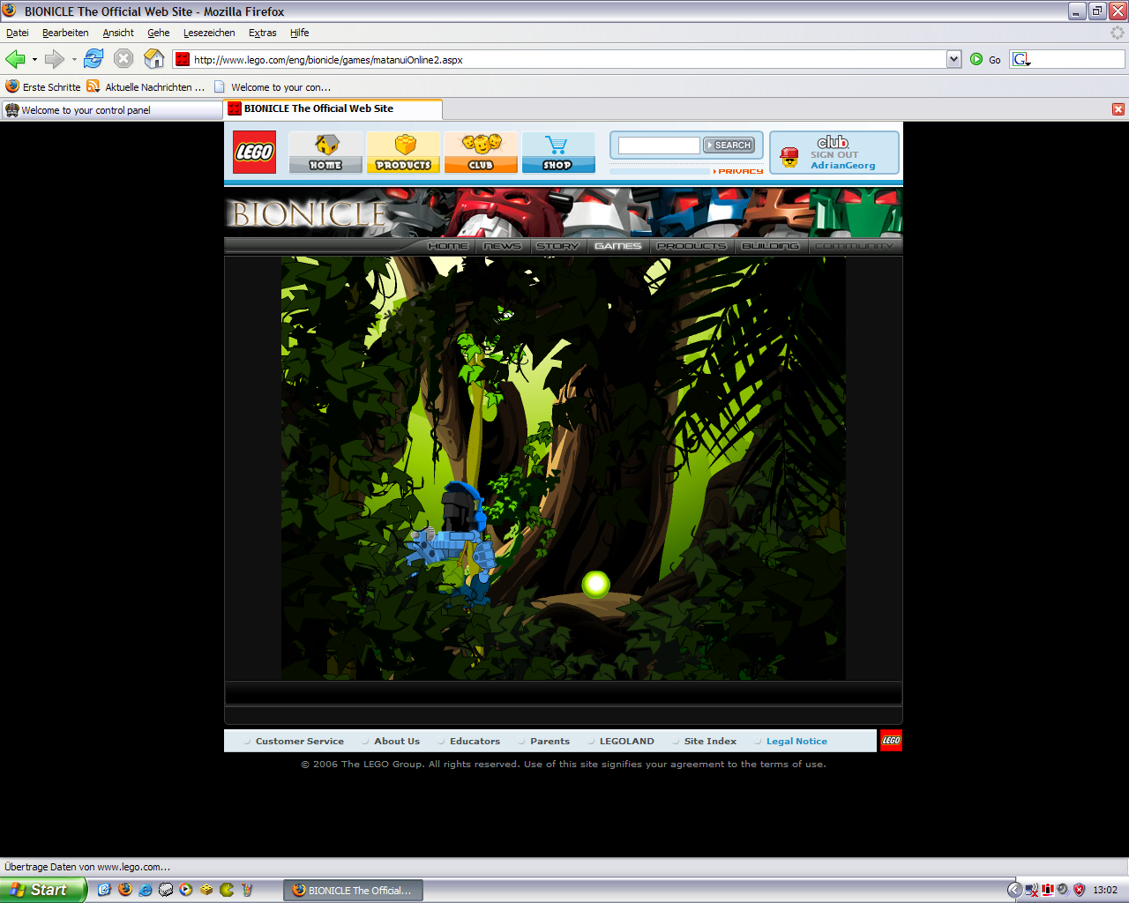
Task: Open the Bionicle STORY section
Action: click(x=557, y=246)
